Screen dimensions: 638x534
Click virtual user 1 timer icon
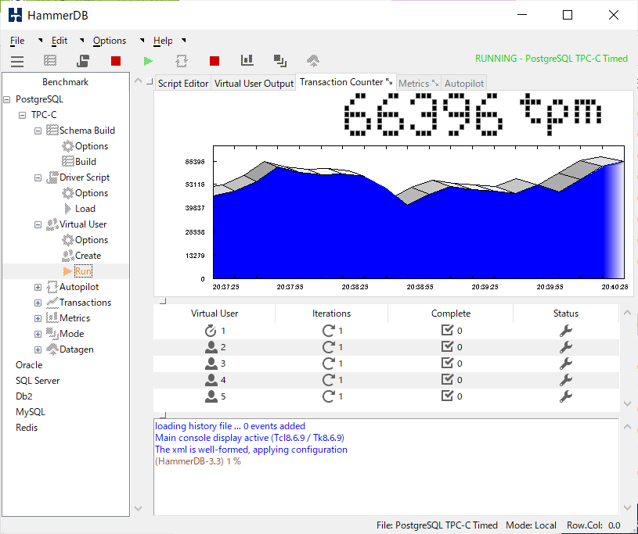[211, 331]
